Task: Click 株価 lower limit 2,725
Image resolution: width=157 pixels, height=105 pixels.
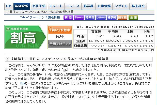Action: coord(150,36)
